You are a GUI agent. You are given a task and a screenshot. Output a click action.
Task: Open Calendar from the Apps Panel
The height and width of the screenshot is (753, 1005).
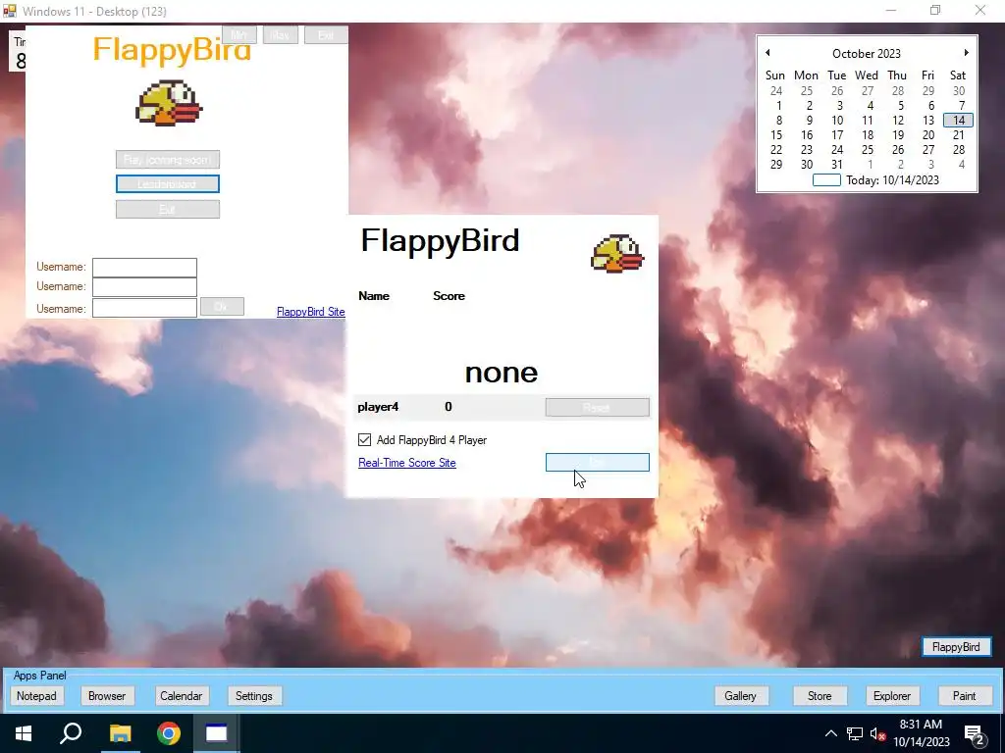[x=181, y=696]
